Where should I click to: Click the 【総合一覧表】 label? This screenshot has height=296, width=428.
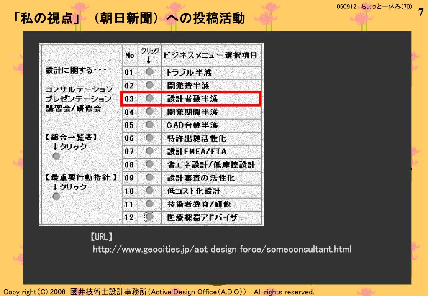71,137
